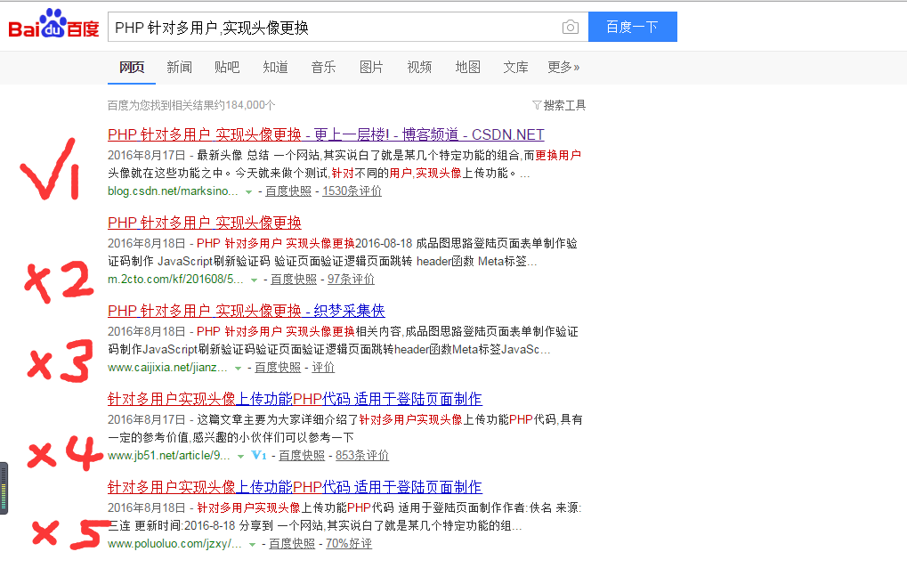Open 百度快照 for the m.2cto.com result

click(294, 279)
